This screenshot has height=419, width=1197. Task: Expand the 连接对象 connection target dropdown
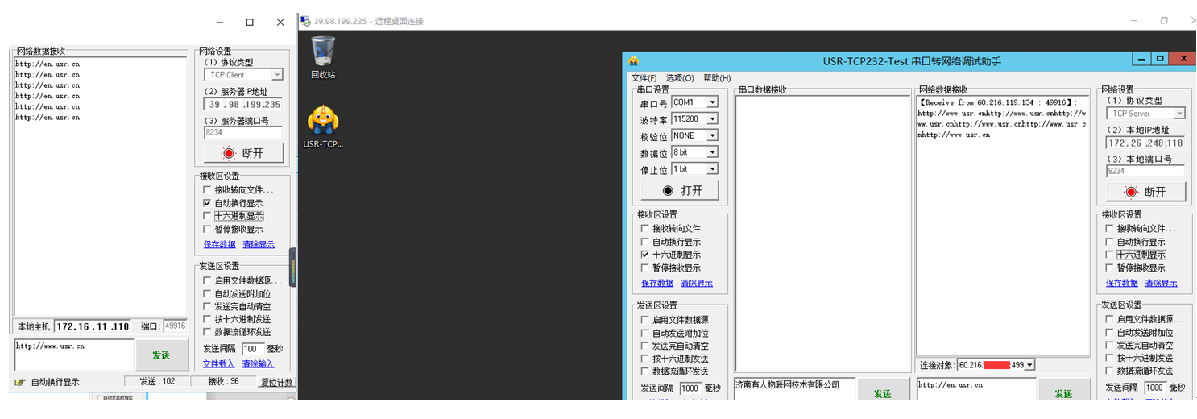coord(1029,366)
